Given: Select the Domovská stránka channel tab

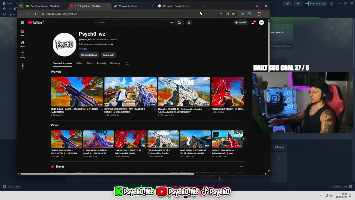Looking at the screenshot, I should (62, 63).
